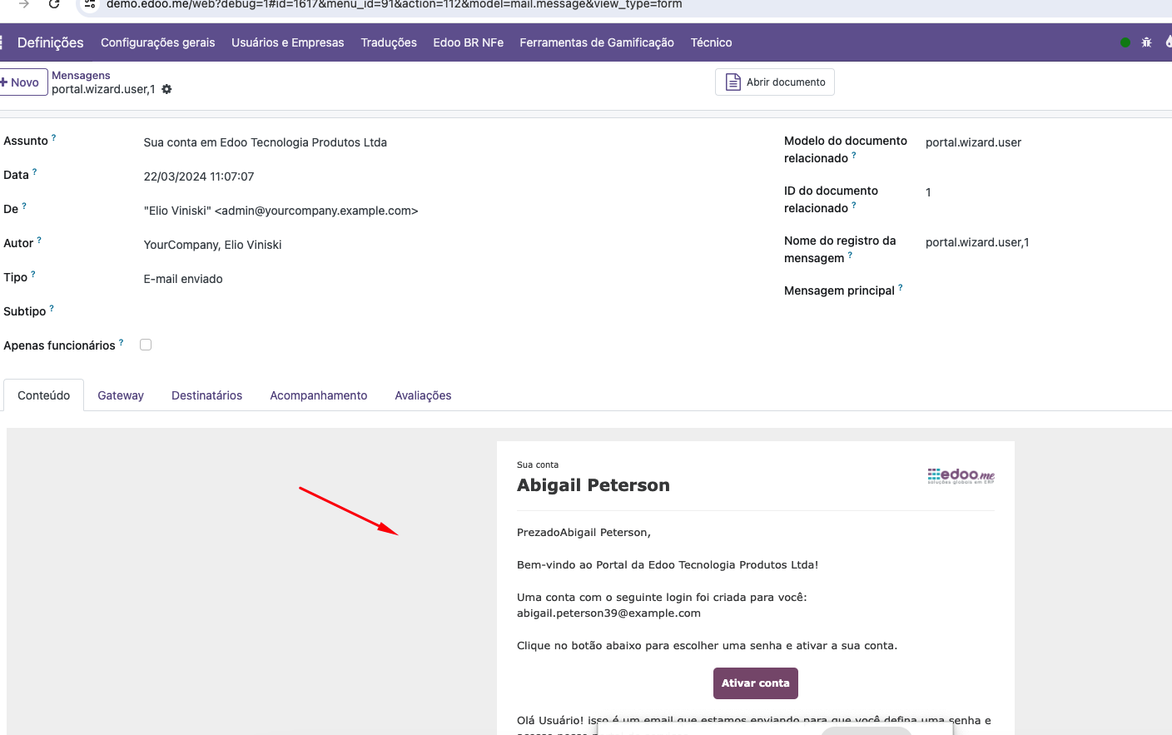This screenshot has height=735, width=1172.
Task: Toggle the Apenas funcionários checkbox
Action: 146,345
